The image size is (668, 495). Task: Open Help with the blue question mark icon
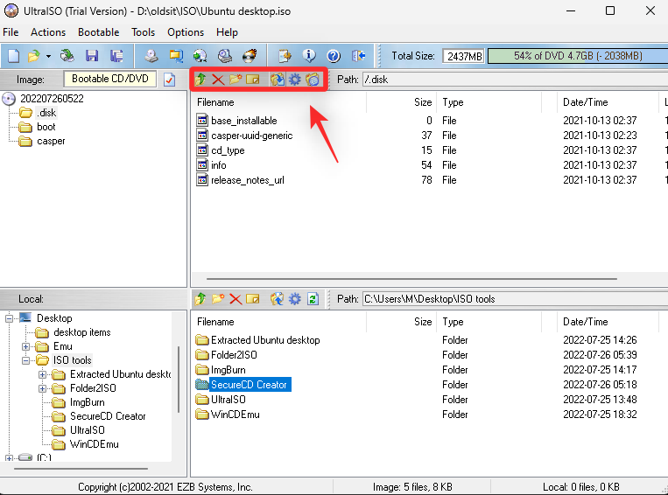click(334, 56)
